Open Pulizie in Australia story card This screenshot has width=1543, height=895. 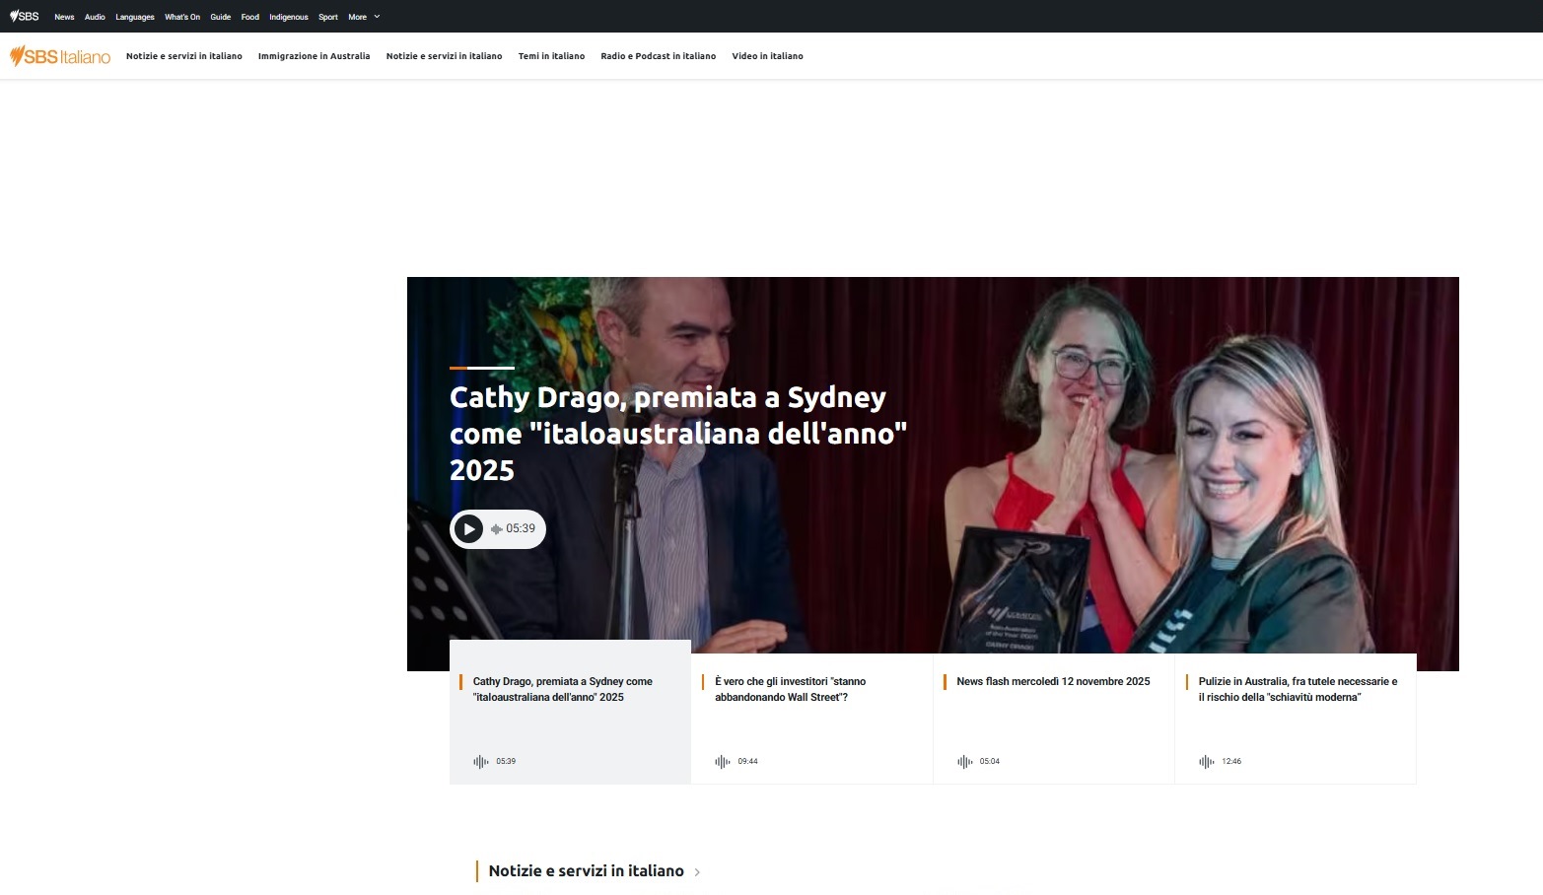click(1297, 689)
